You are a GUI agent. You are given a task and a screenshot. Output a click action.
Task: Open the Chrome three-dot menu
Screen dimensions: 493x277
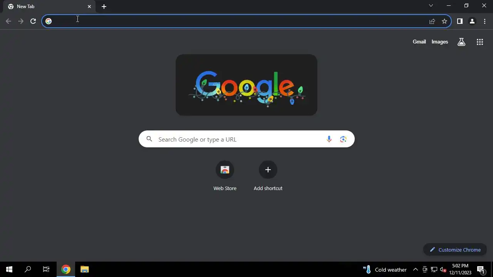485,21
